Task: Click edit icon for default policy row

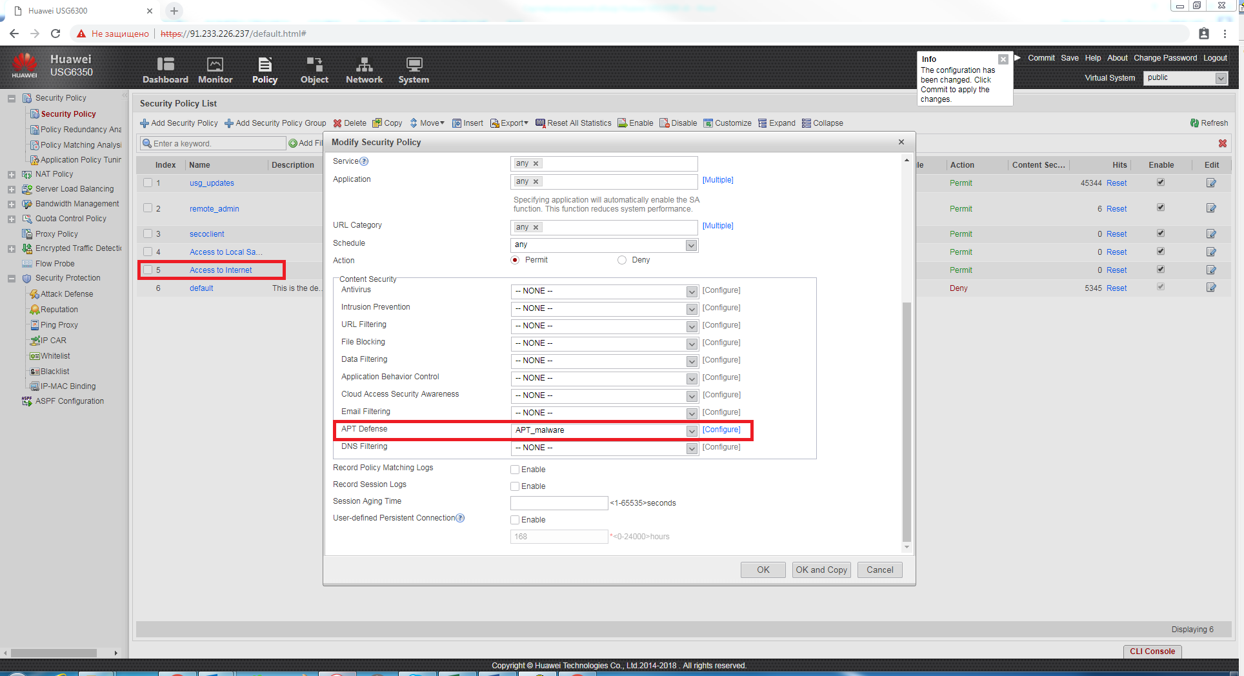Action: point(1211,288)
